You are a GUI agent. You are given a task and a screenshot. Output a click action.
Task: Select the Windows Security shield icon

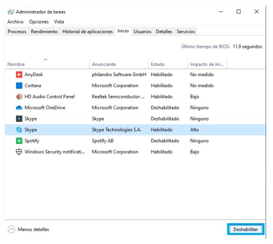coord(19,152)
